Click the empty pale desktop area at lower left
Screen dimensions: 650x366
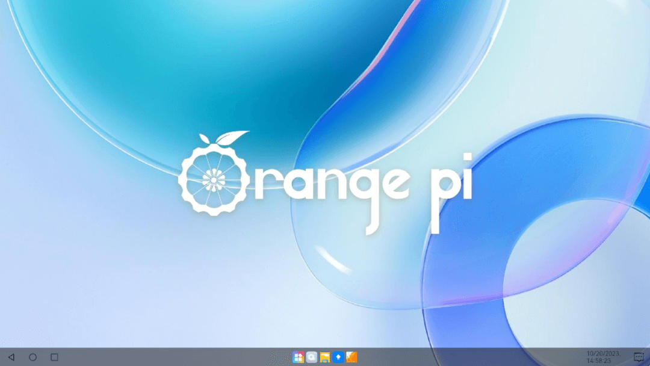90,289
